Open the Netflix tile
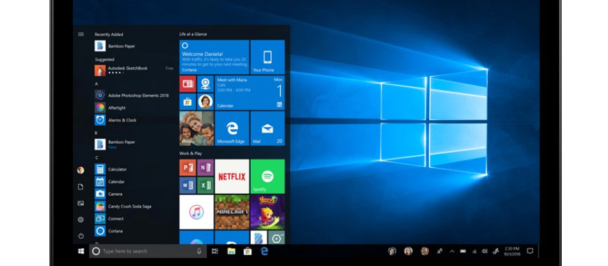The height and width of the screenshot is (266, 608). point(232,177)
